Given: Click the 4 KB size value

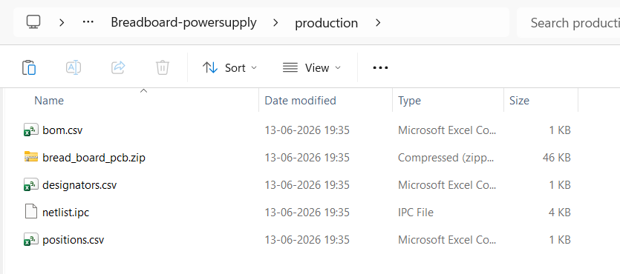Looking at the screenshot, I should coord(560,213).
